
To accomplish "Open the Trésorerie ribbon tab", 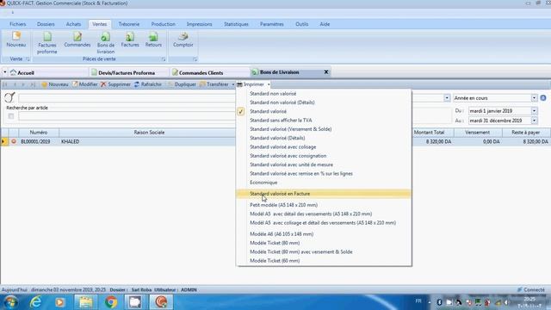I will point(129,24).
